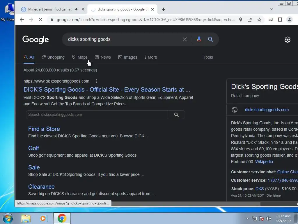Click the Chrome icon on the taskbar

click(x=62, y=218)
